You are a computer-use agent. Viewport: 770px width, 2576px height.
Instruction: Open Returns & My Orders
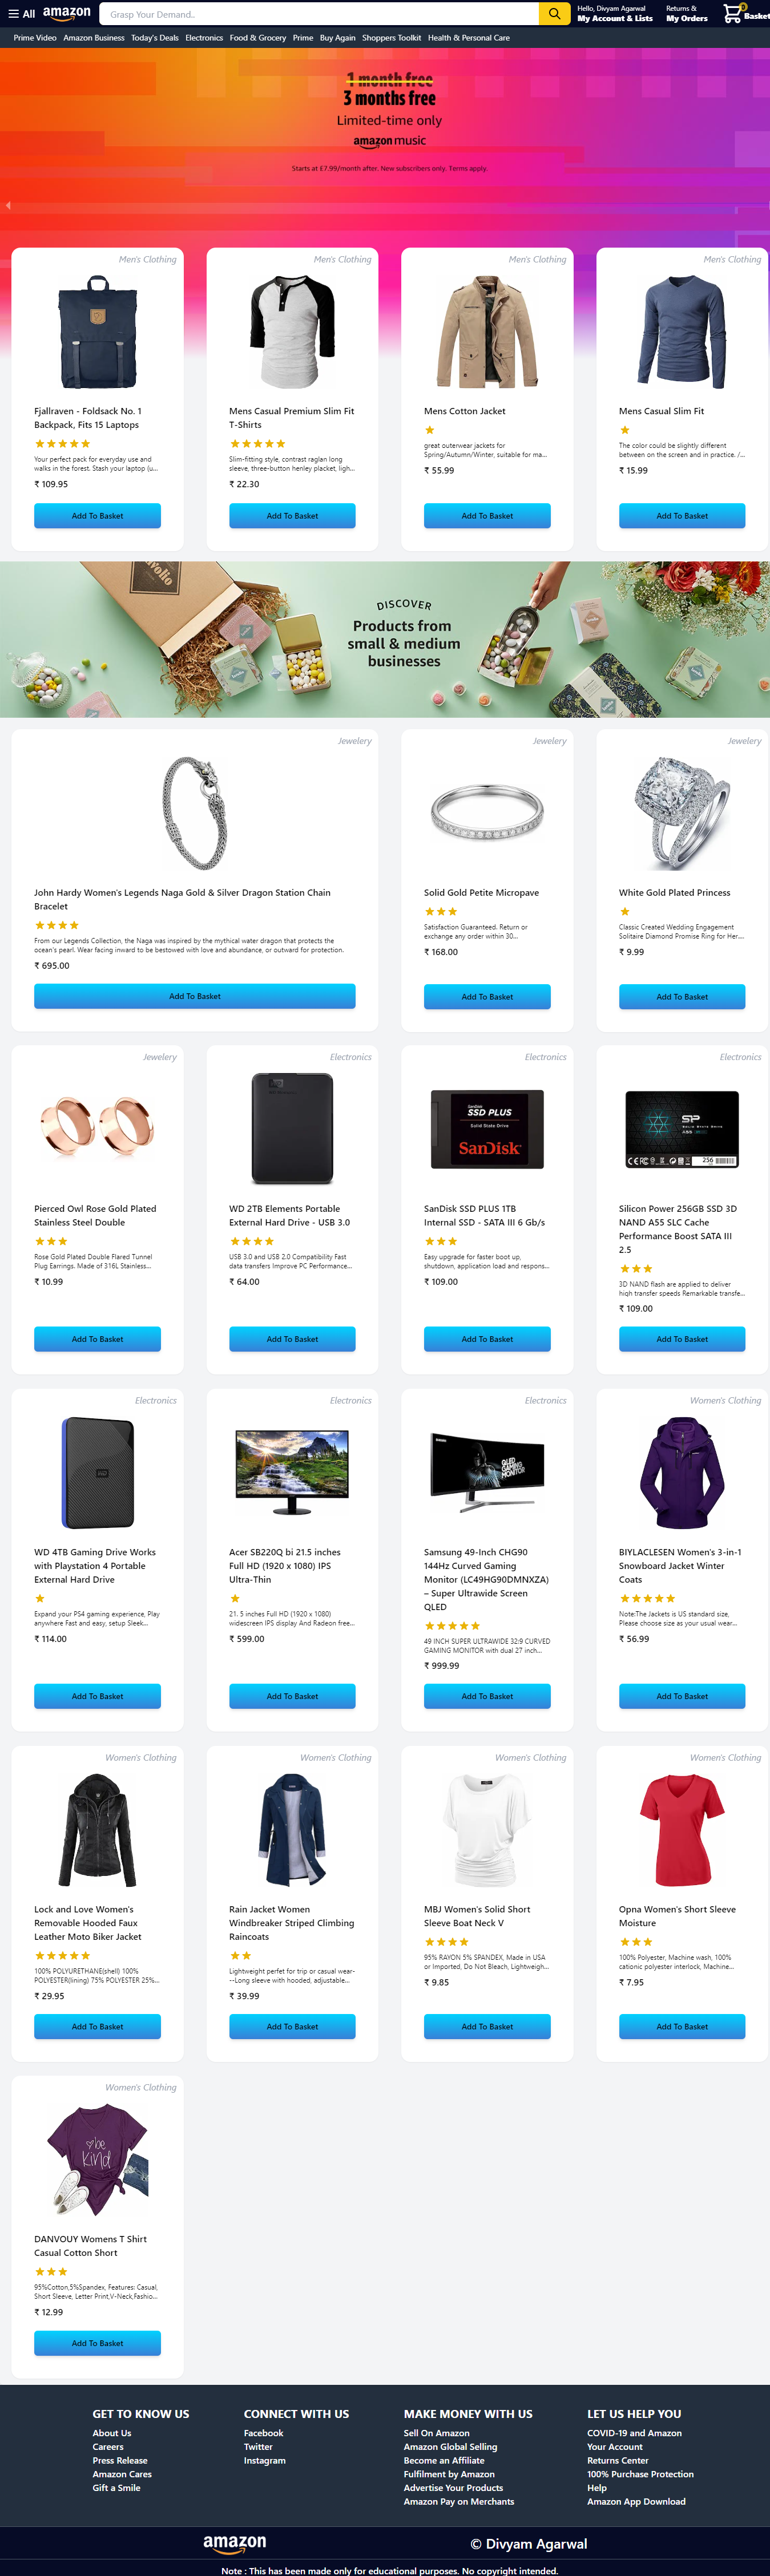pyautogui.click(x=686, y=14)
